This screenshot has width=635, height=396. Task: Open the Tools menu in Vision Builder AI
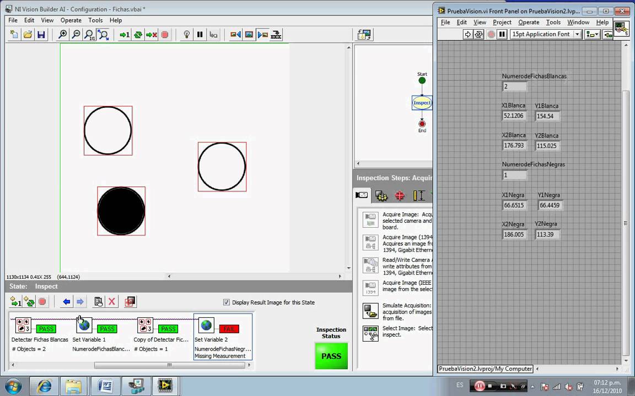click(x=95, y=20)
